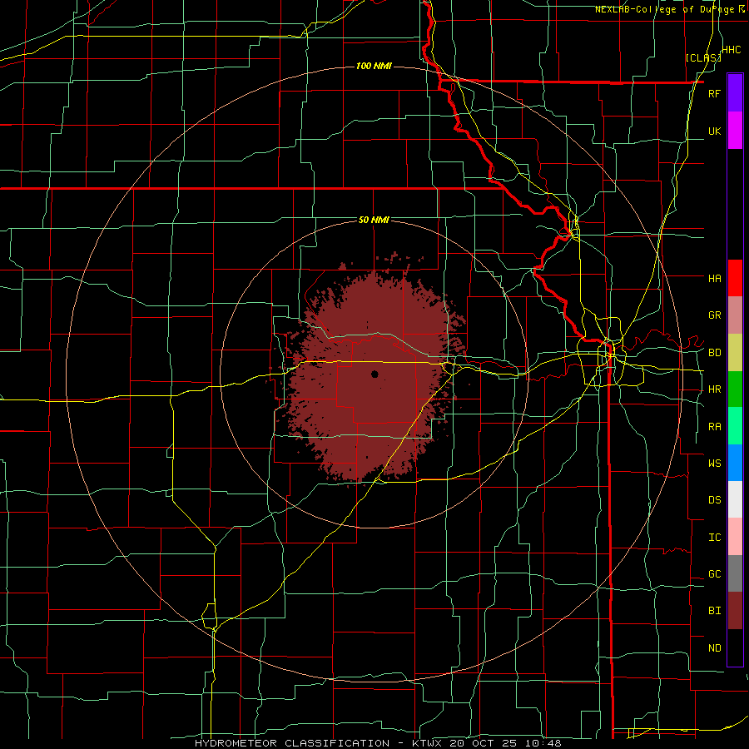Click the "UK" legend label
The width and height of the screenshot is (749, 749).
tap(714, 131)
